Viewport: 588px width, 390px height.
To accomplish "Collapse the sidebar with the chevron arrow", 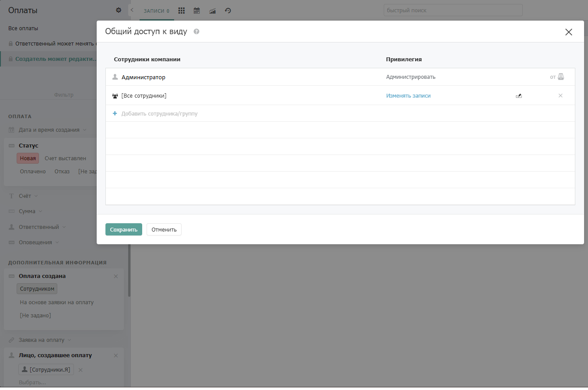I will point(132,10).
